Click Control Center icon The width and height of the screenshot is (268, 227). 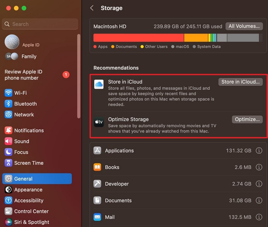pyautogui.click(x=9, y=211)
